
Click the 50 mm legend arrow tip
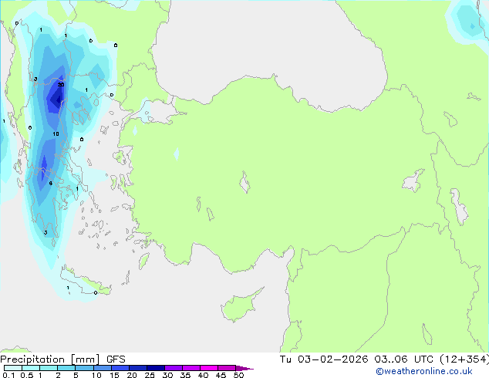(x=244, y=368)
